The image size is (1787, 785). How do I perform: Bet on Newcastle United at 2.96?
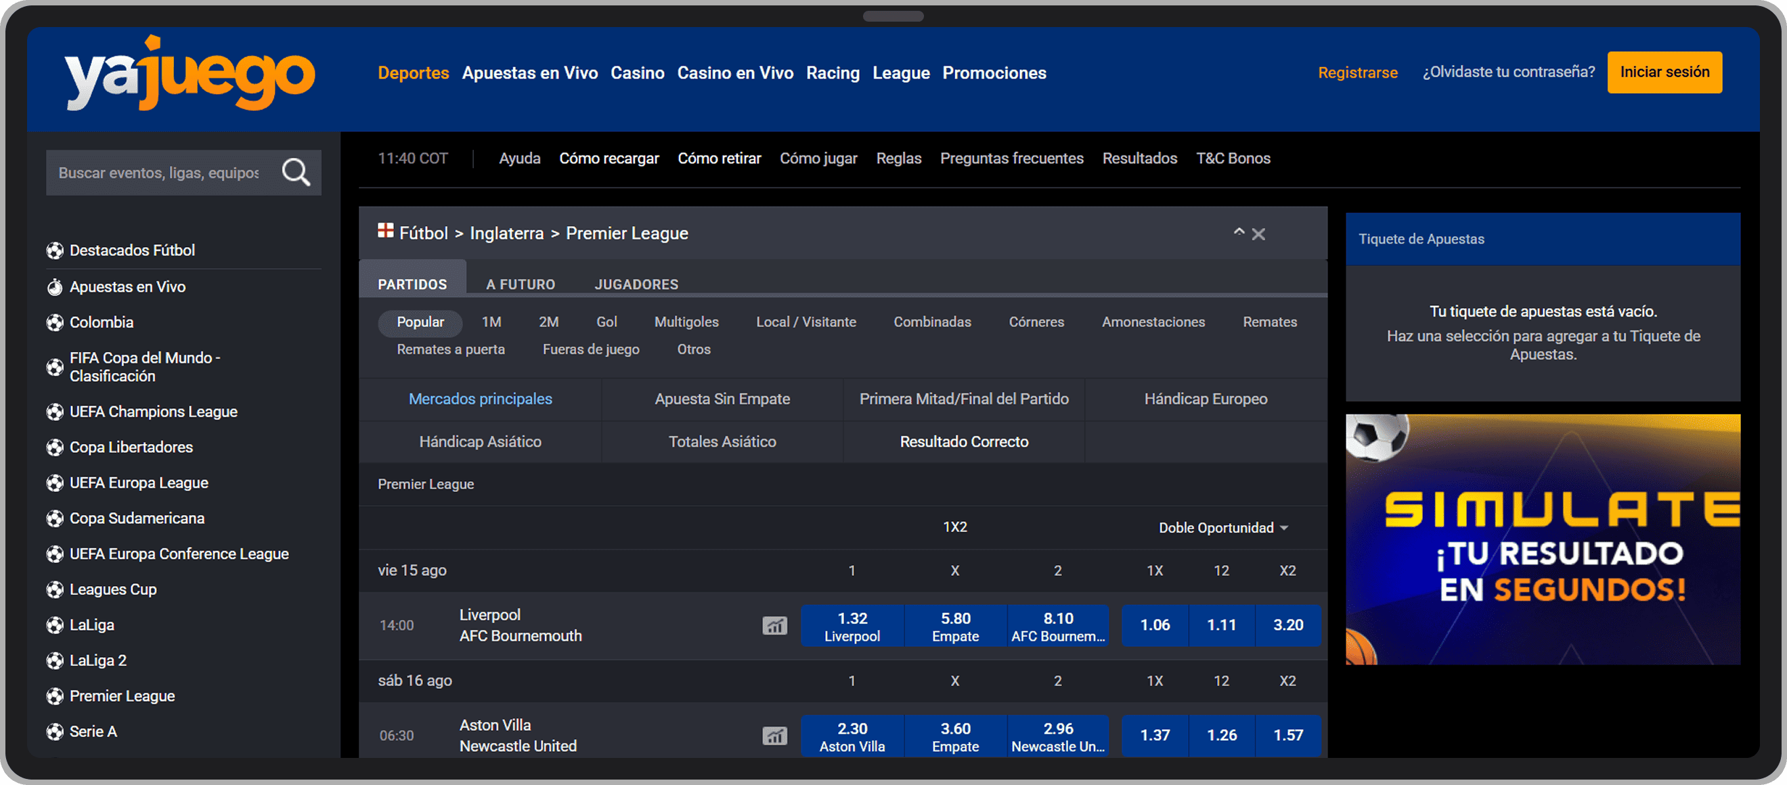[x=1058, y=736]
